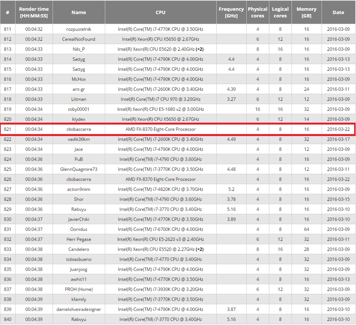Select date 2016-03-15 in Shor row
Image resolution: width=356 pixels, height=325 pixels.
pyautogui.click(x=338, y=199)
